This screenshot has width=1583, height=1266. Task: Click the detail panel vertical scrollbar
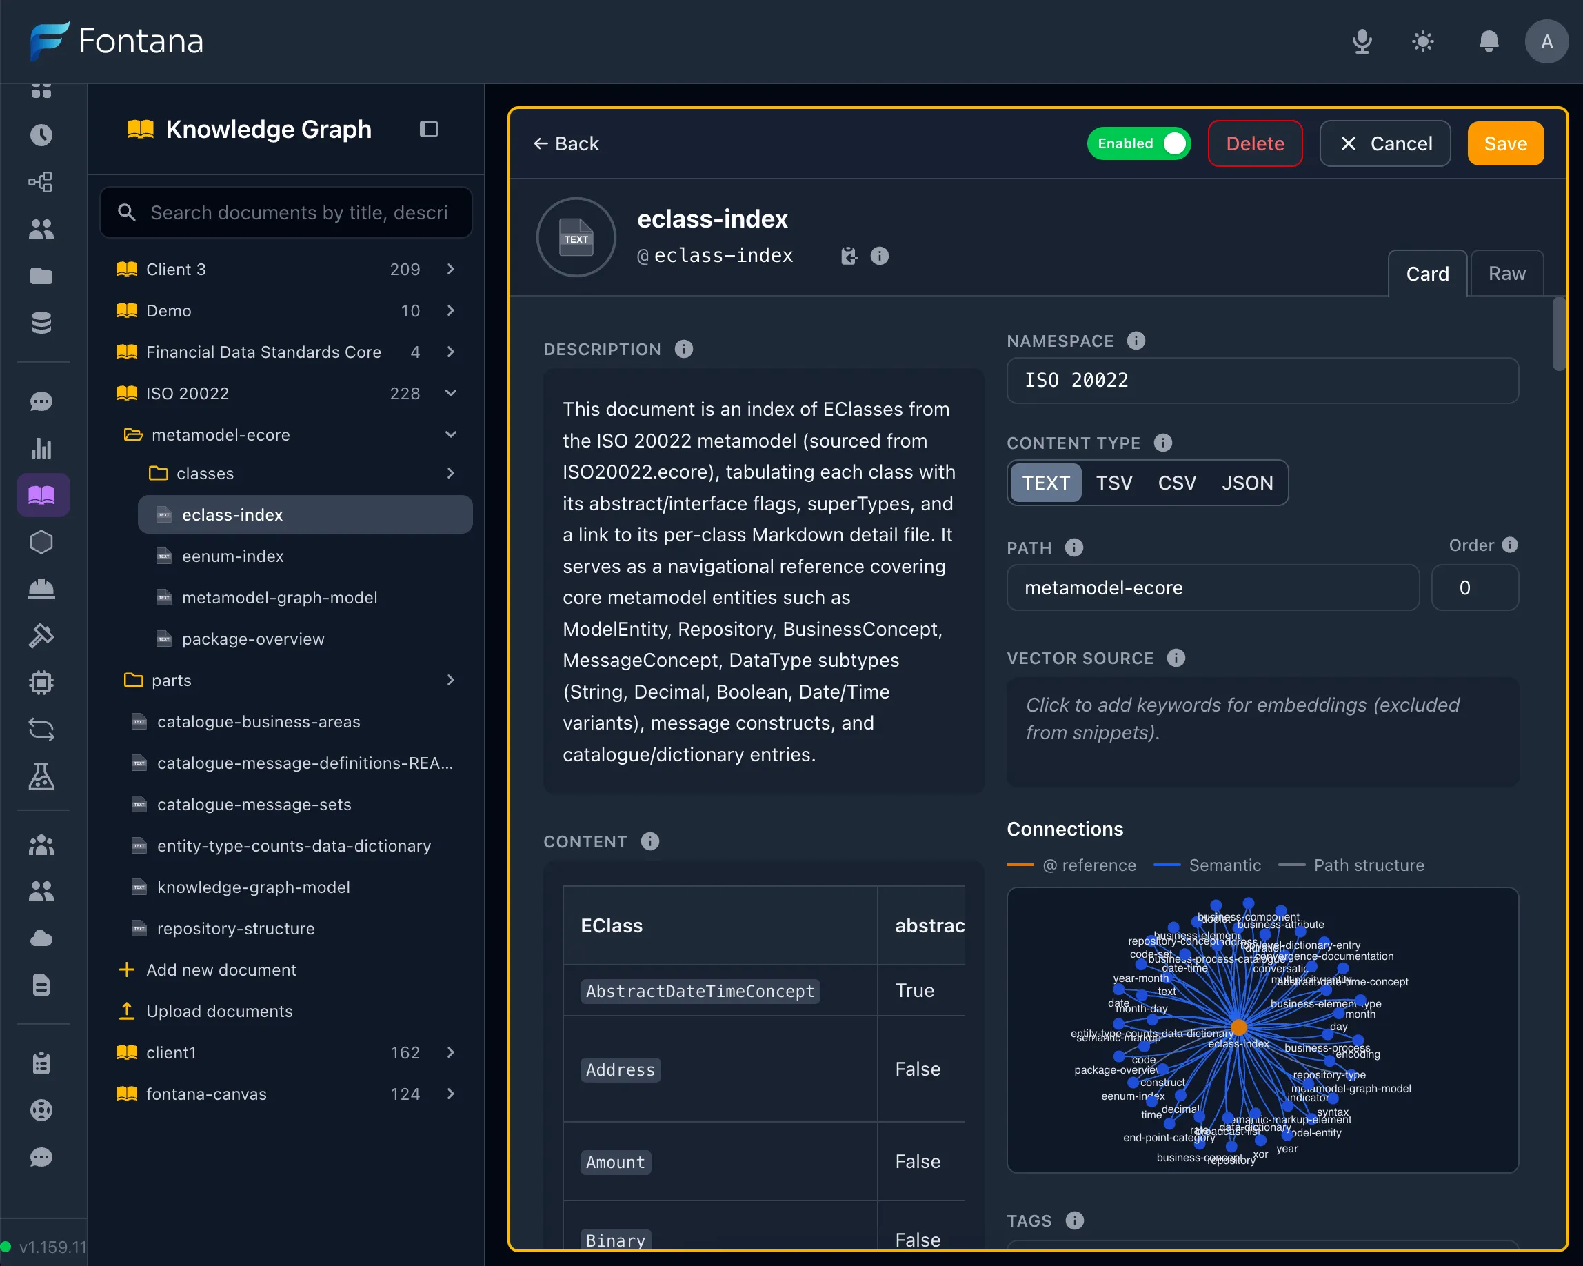[x=1560, y=334]
